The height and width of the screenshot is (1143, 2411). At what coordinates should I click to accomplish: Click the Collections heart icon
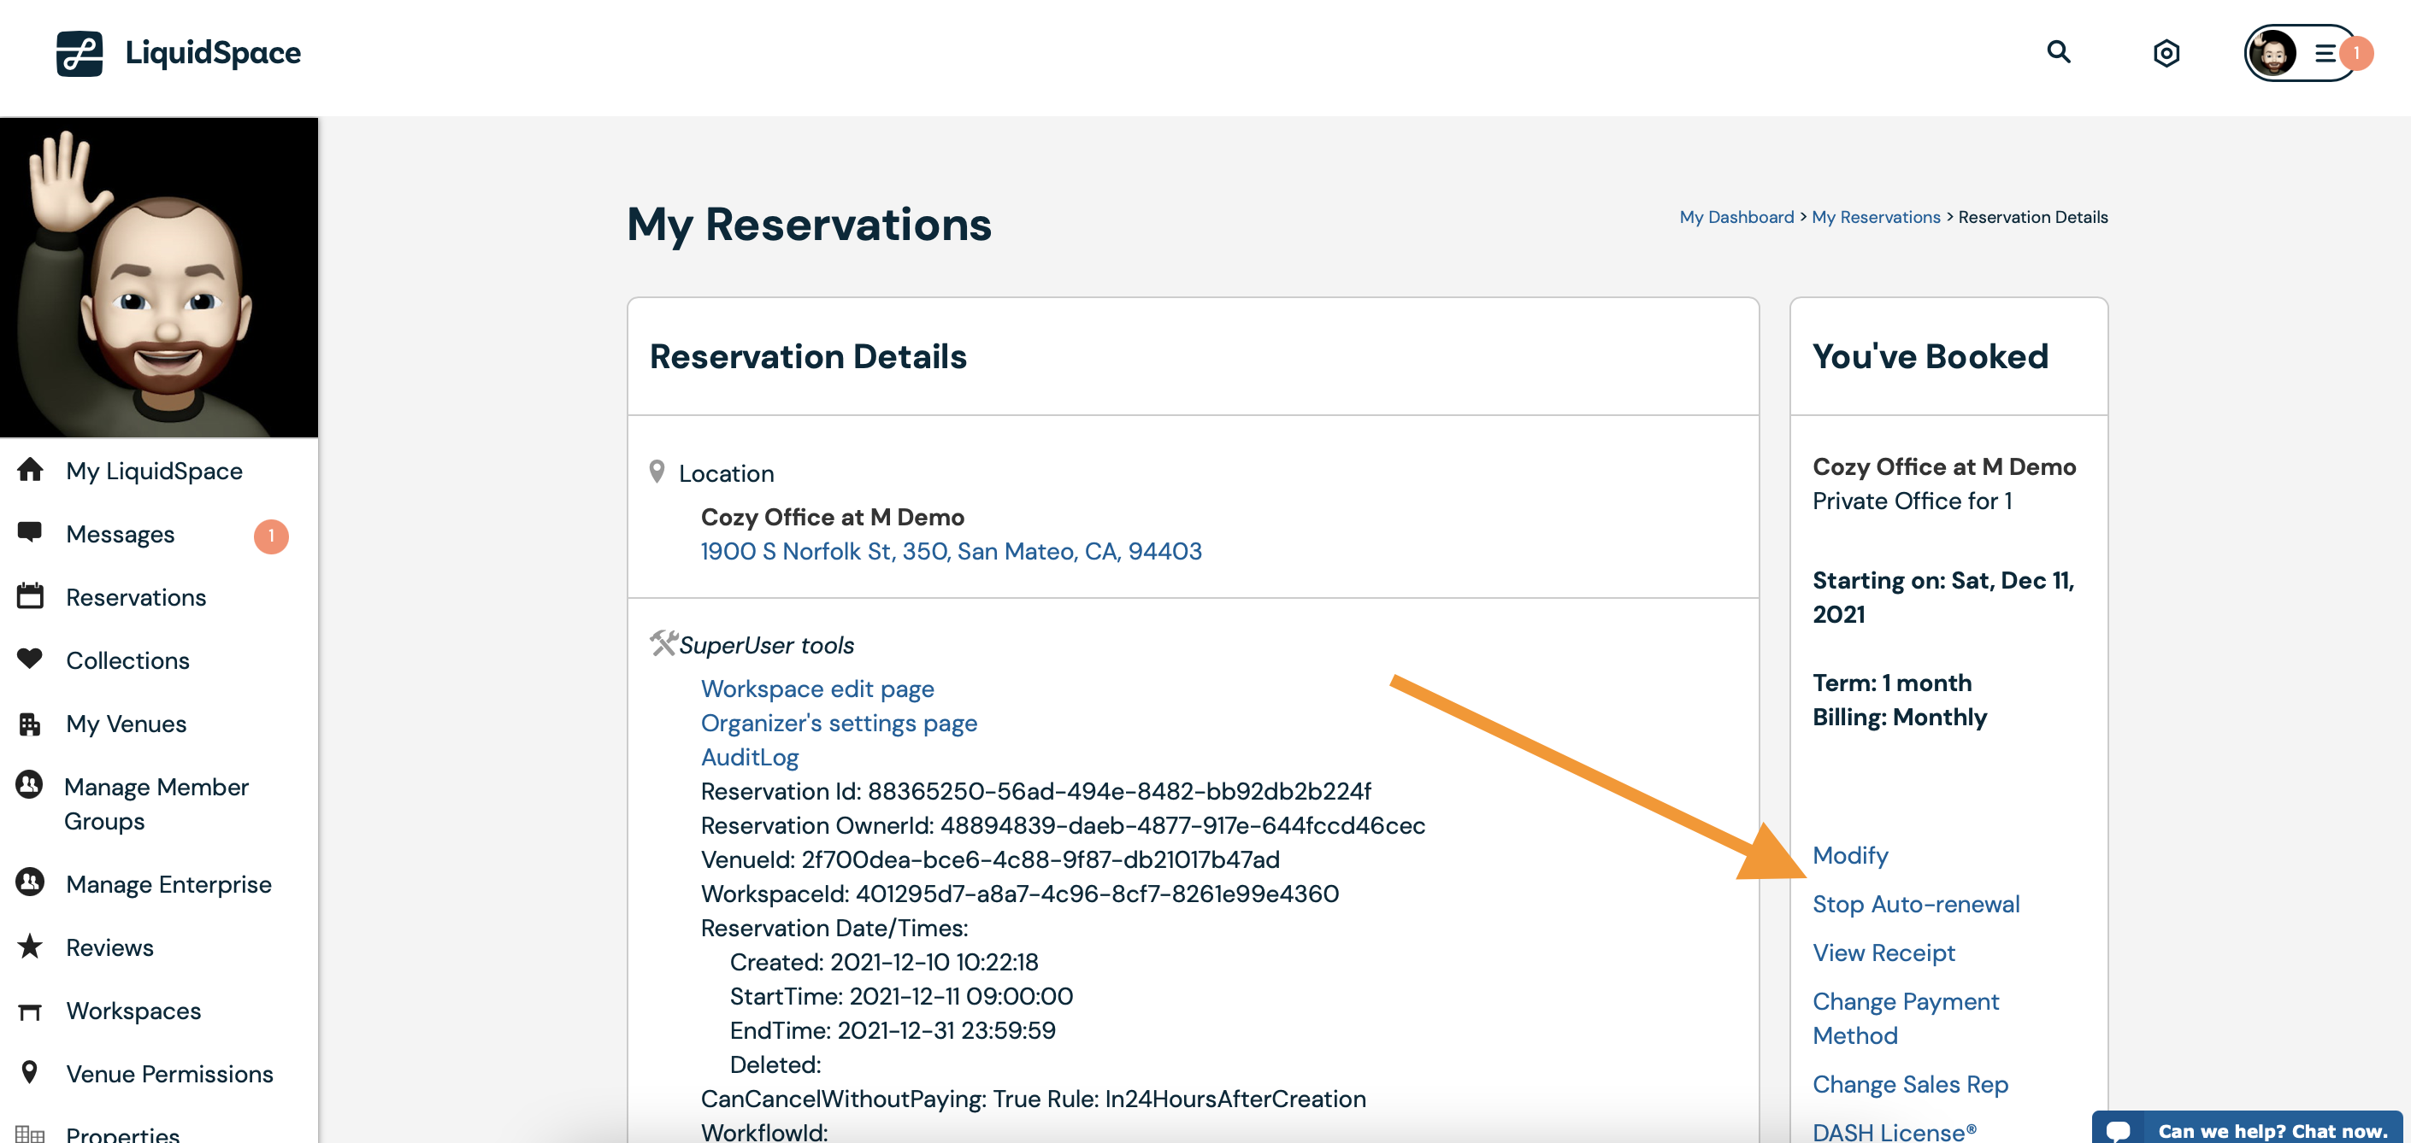click(30, 659)
